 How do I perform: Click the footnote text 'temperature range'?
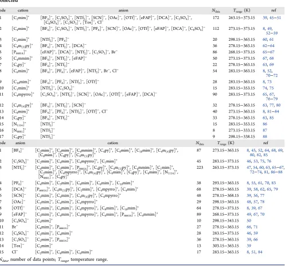coord(89,260)
